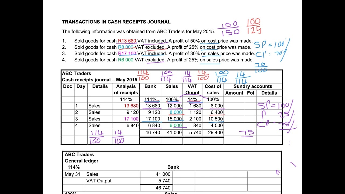This screenshot has height=194, width=345.
Task: Click the pink '17 100' in Analysis of receipts
Action: (131, 119)
